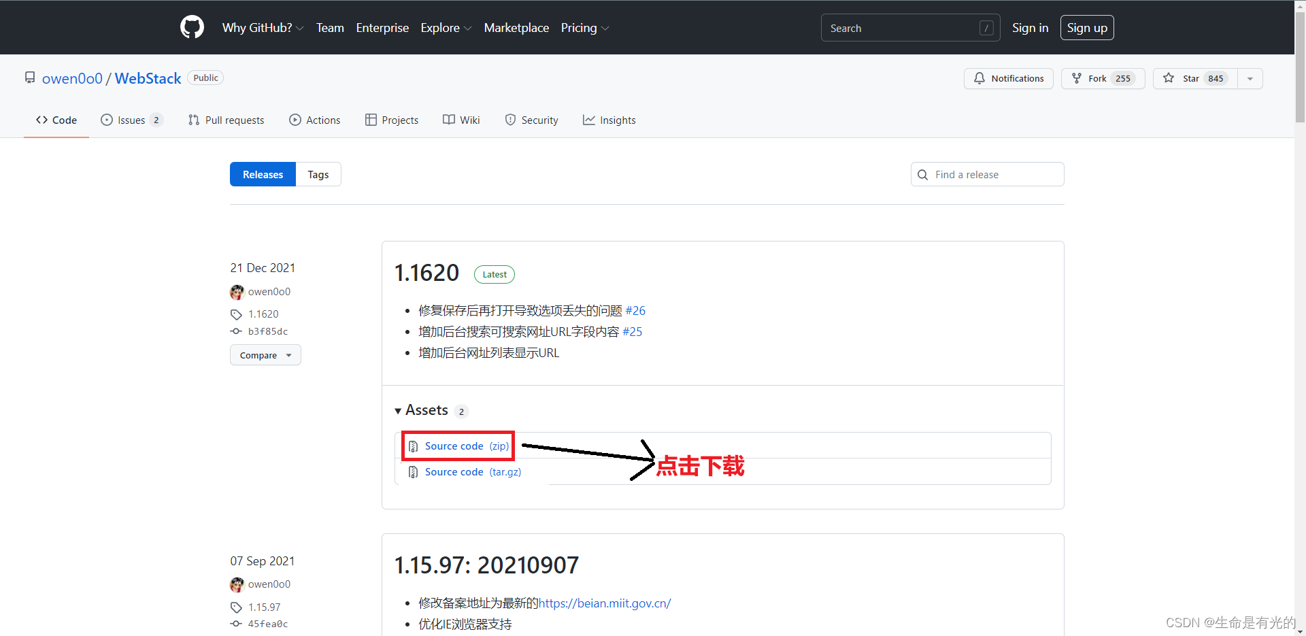
Task: Click owen0o0 avatar beside 07 Sep release
Action: click(x=237, y=584)
